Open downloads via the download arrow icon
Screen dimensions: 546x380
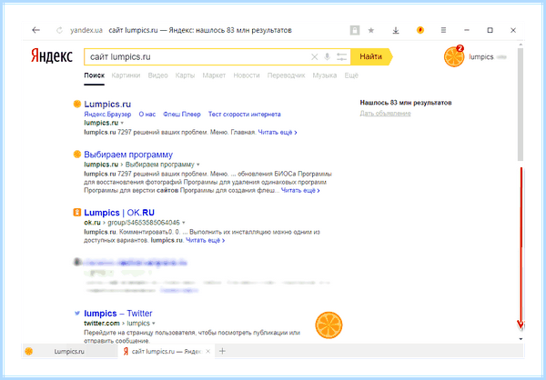pyautogui.click(x=396, y=31)
